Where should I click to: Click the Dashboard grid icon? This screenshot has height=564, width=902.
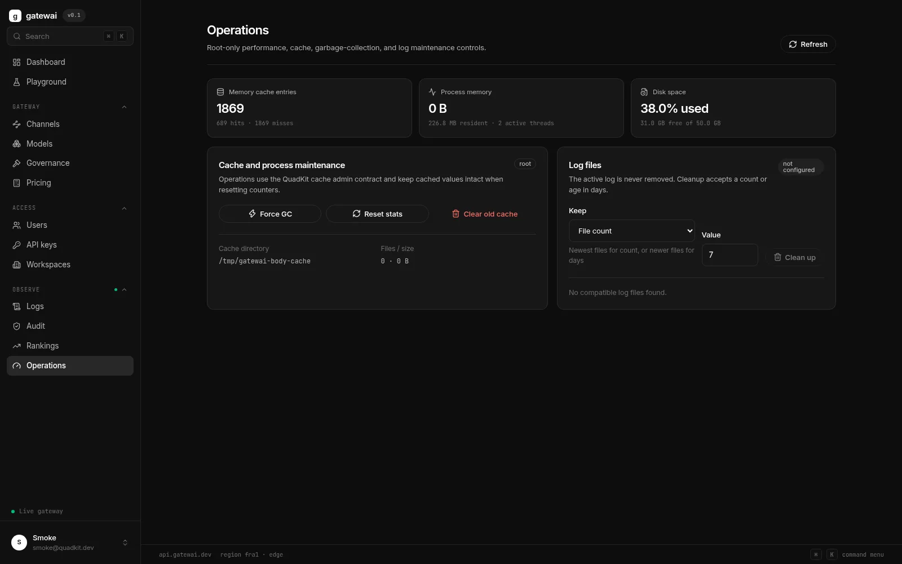click(16, 62)
